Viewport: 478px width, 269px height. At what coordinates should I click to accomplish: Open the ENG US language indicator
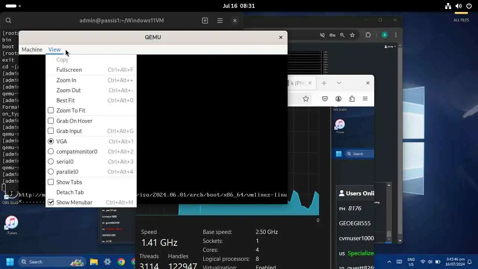pos(411,262)
